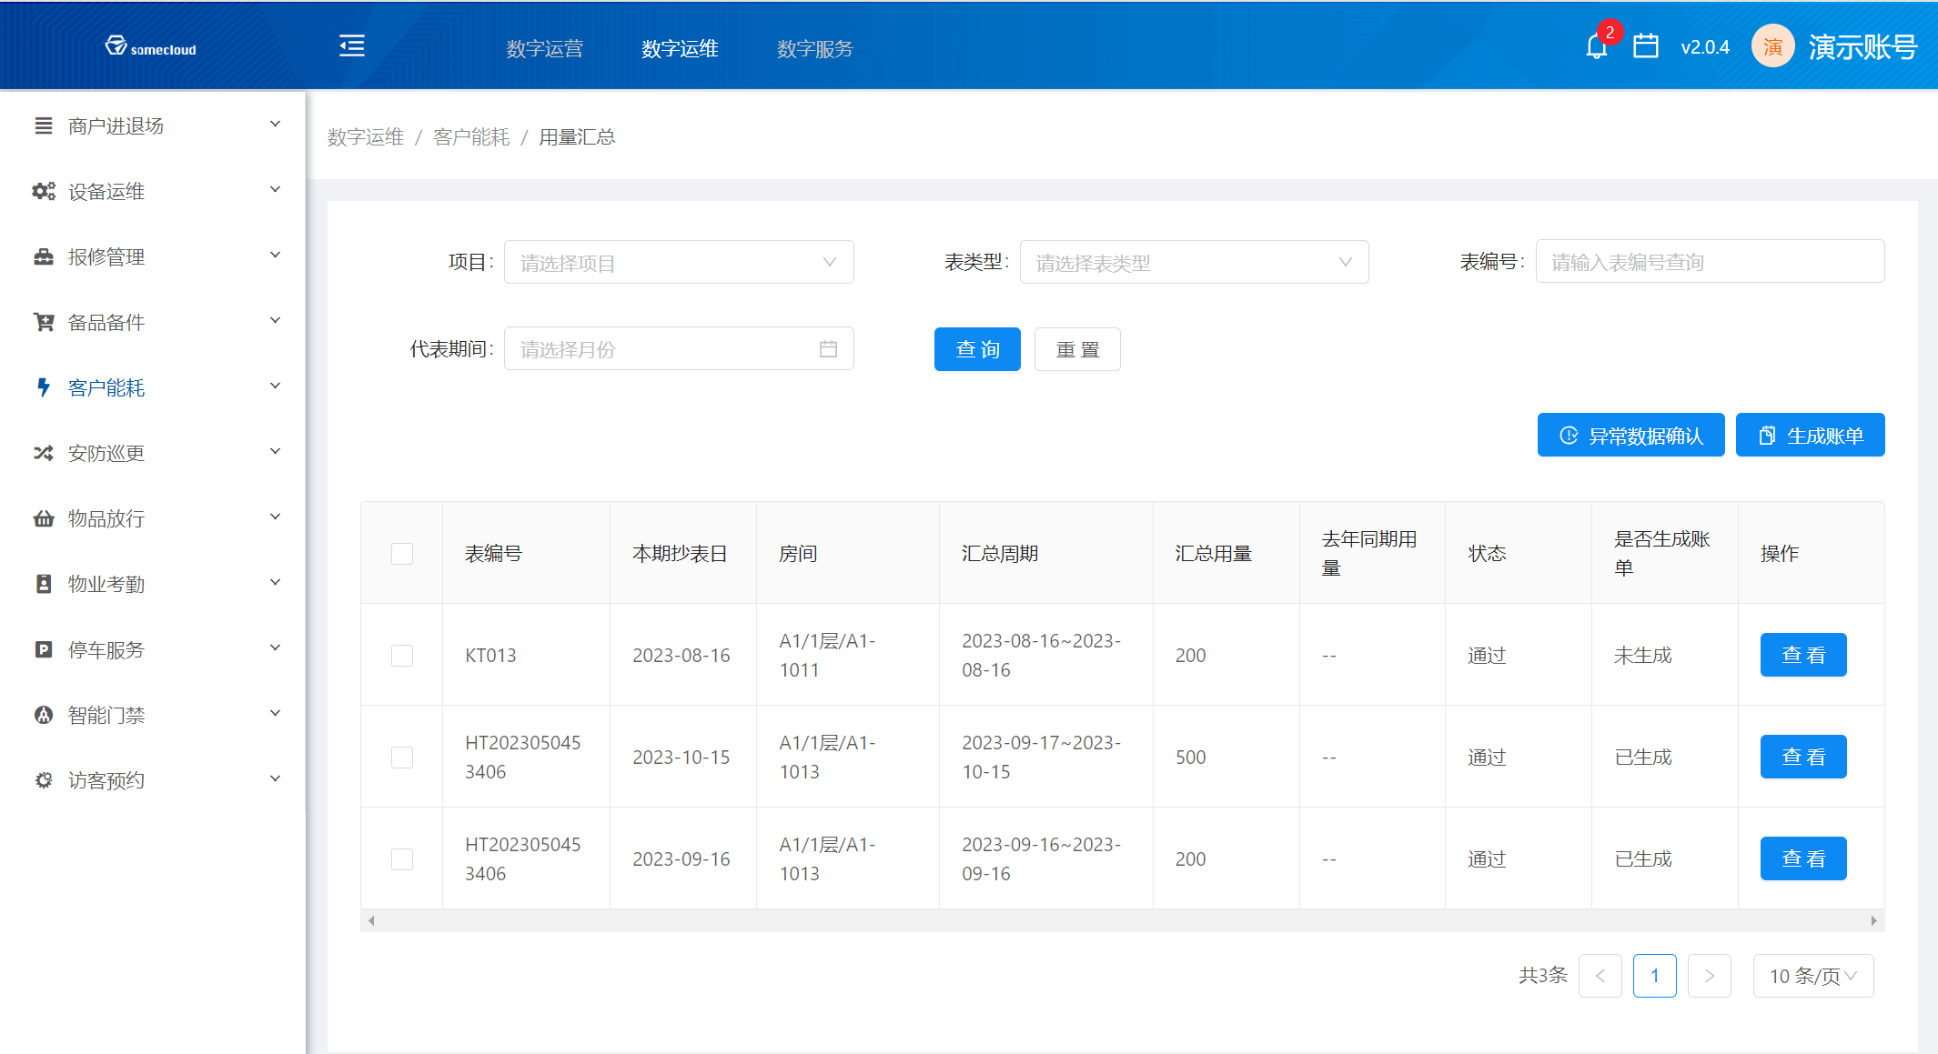This screenshot has width=1938, height=1054.
Task: Click the 备品备件 cart icon
Action: 43,322
